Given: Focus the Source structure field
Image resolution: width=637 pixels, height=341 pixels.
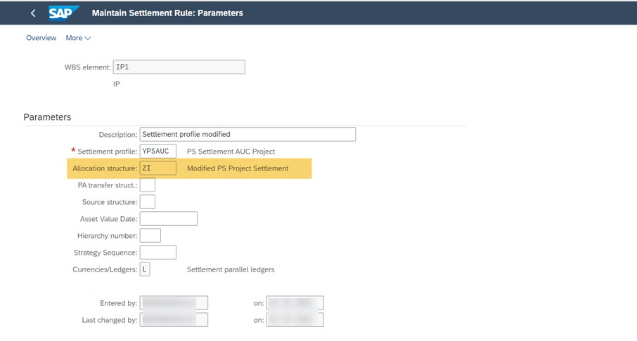Looking at the screenshot, I should [147, 202].
